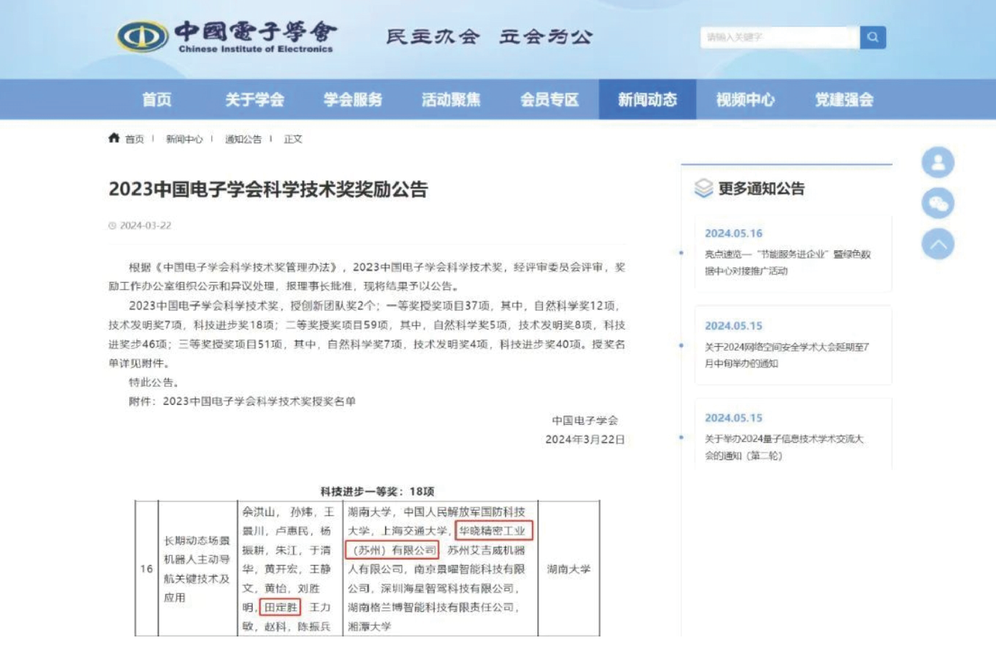Open the 党建强会 menu item
Viewport: 996px width, 645px height.
coord(844,100)
